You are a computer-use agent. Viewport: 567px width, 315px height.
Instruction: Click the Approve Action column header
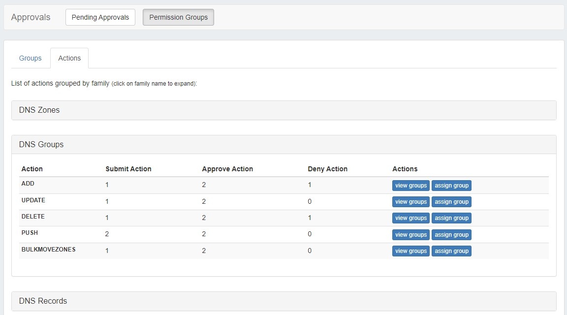(x=227, y=169)
